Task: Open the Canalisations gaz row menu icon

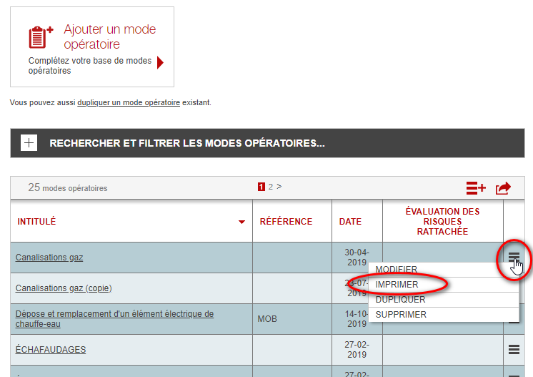Action: click(x=514, y=258)
